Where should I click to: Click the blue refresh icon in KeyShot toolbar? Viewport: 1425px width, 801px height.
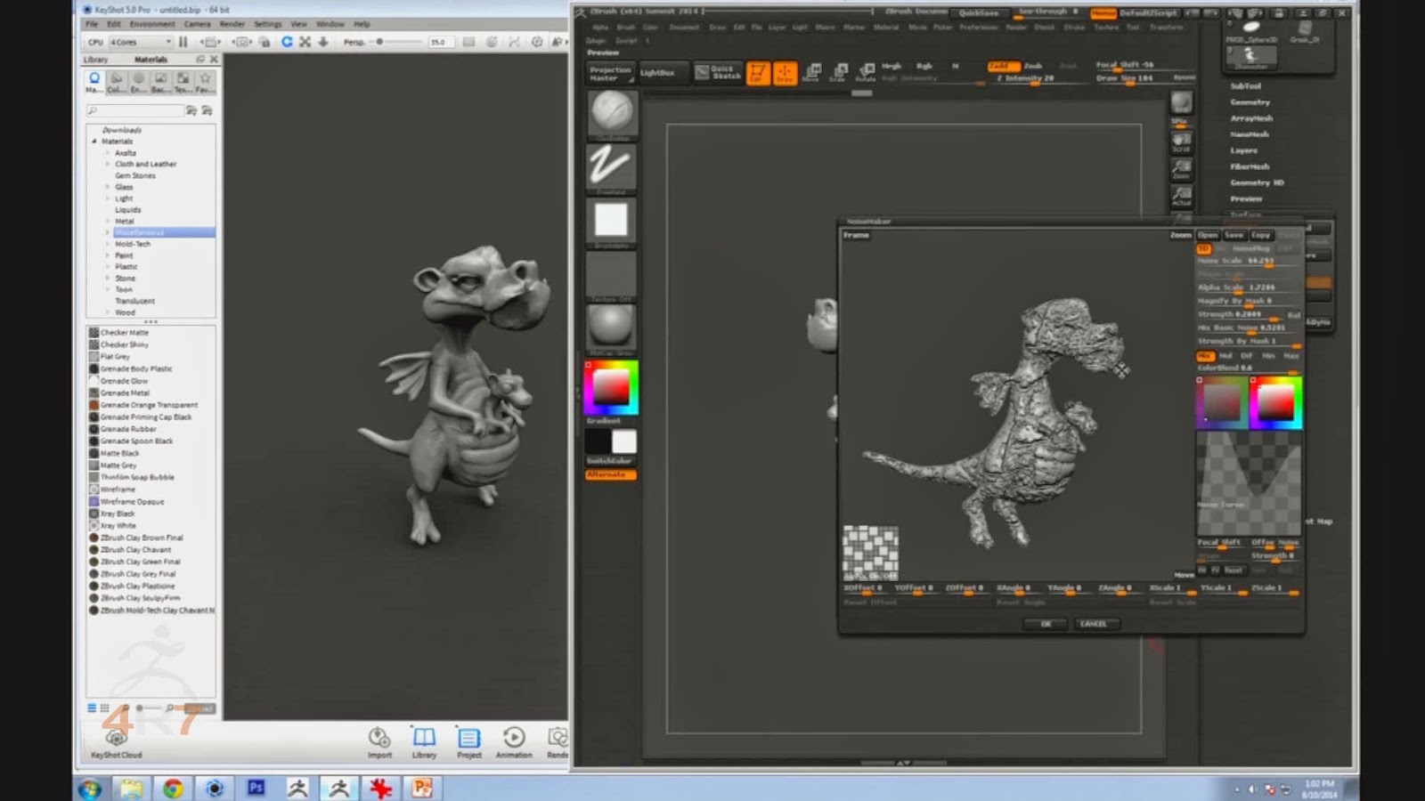pyautogui.click(x=287, y=42)
